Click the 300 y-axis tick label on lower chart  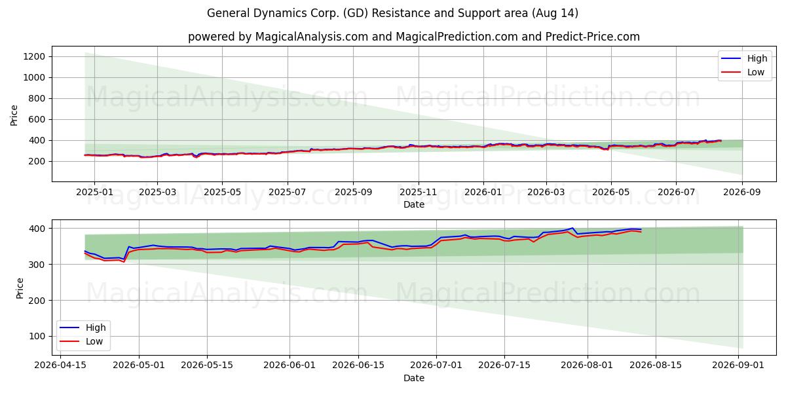pyautogui.click(x=36, y=264)
